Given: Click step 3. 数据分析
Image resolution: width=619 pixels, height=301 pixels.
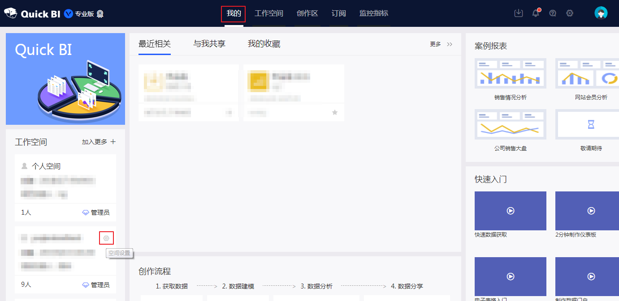Looking at the screenshot, I should pyautogui.click(x=316, y=286).
